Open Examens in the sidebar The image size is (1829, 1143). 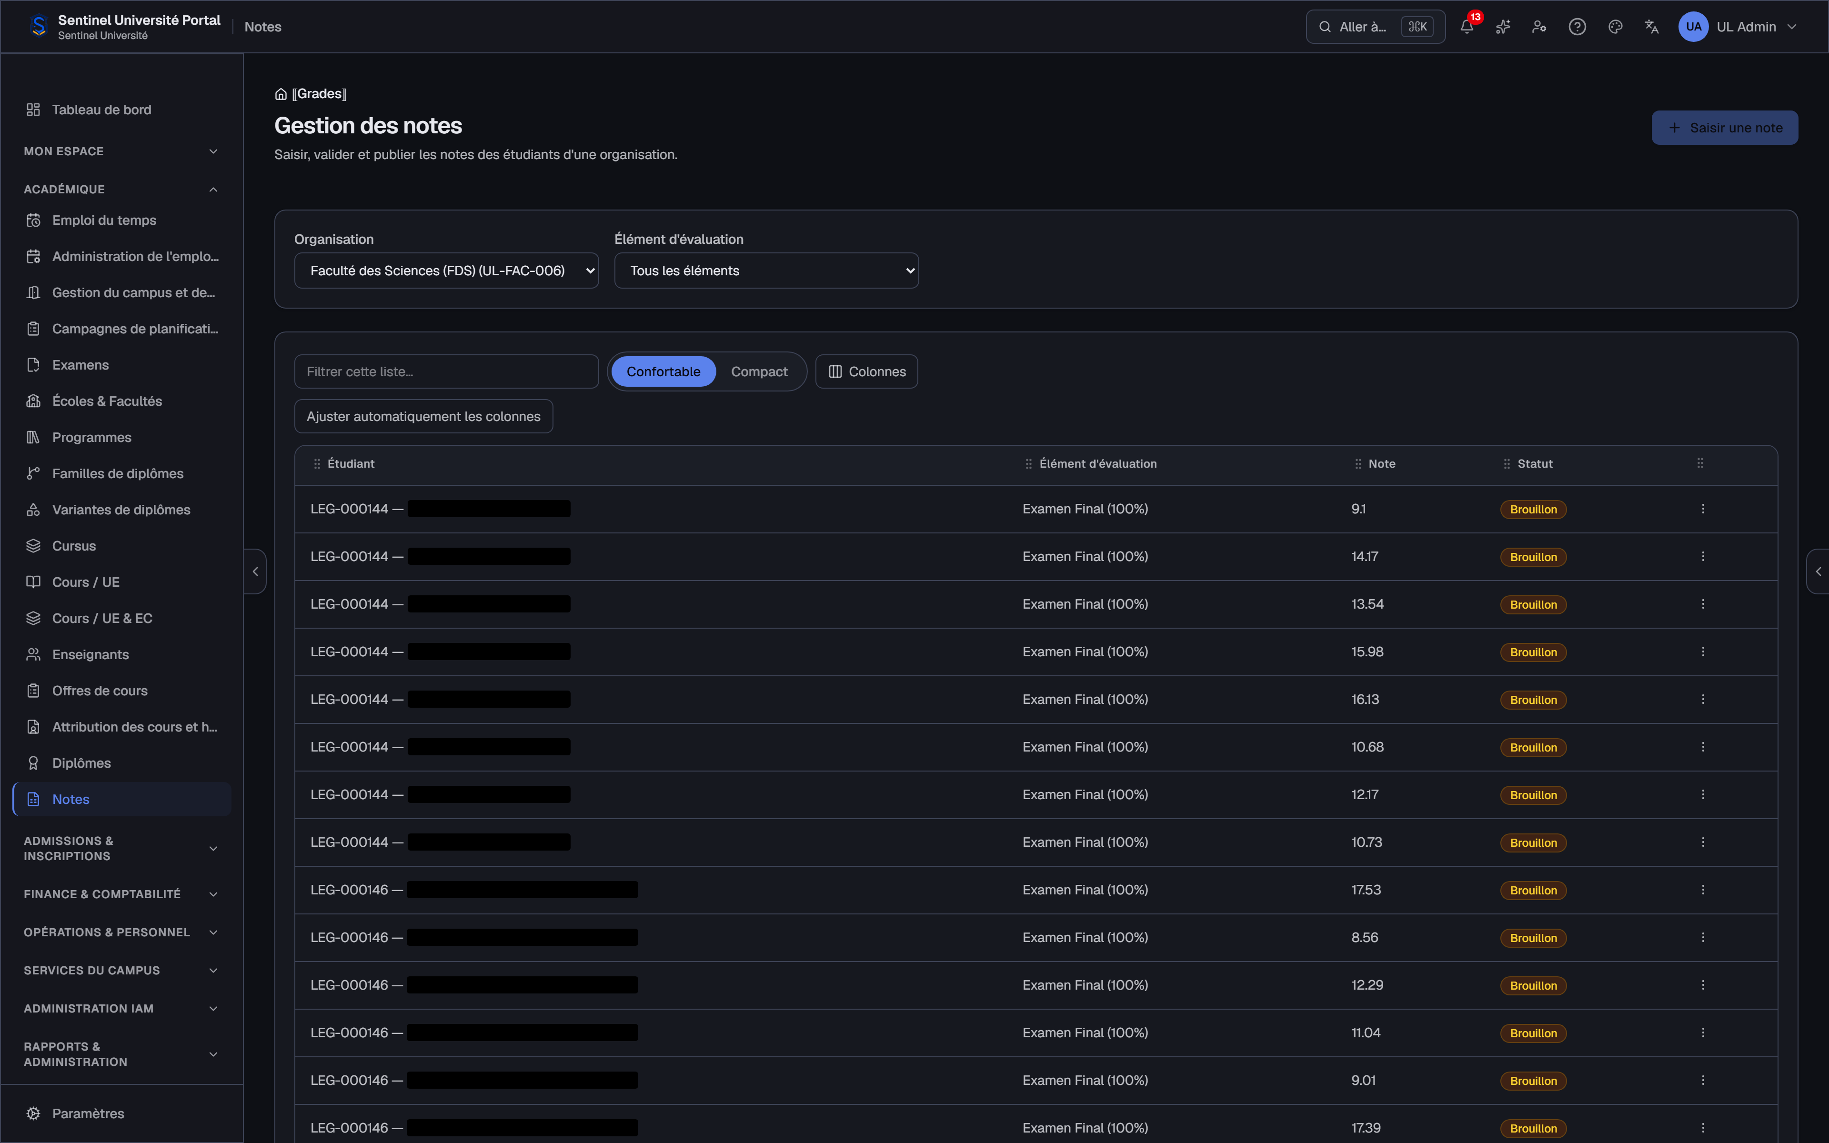coord(121,365)
